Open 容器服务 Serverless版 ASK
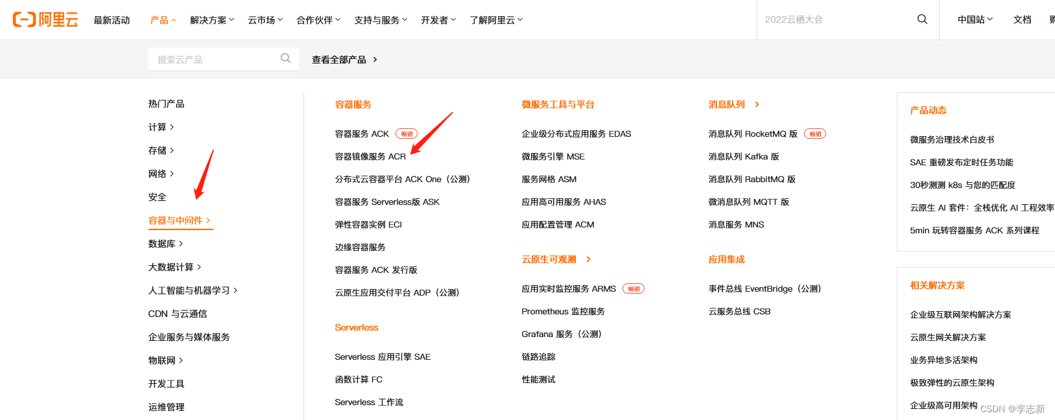Image resolution: width=1055 pixels, height=420 pixels. click(x=387, y=202)
